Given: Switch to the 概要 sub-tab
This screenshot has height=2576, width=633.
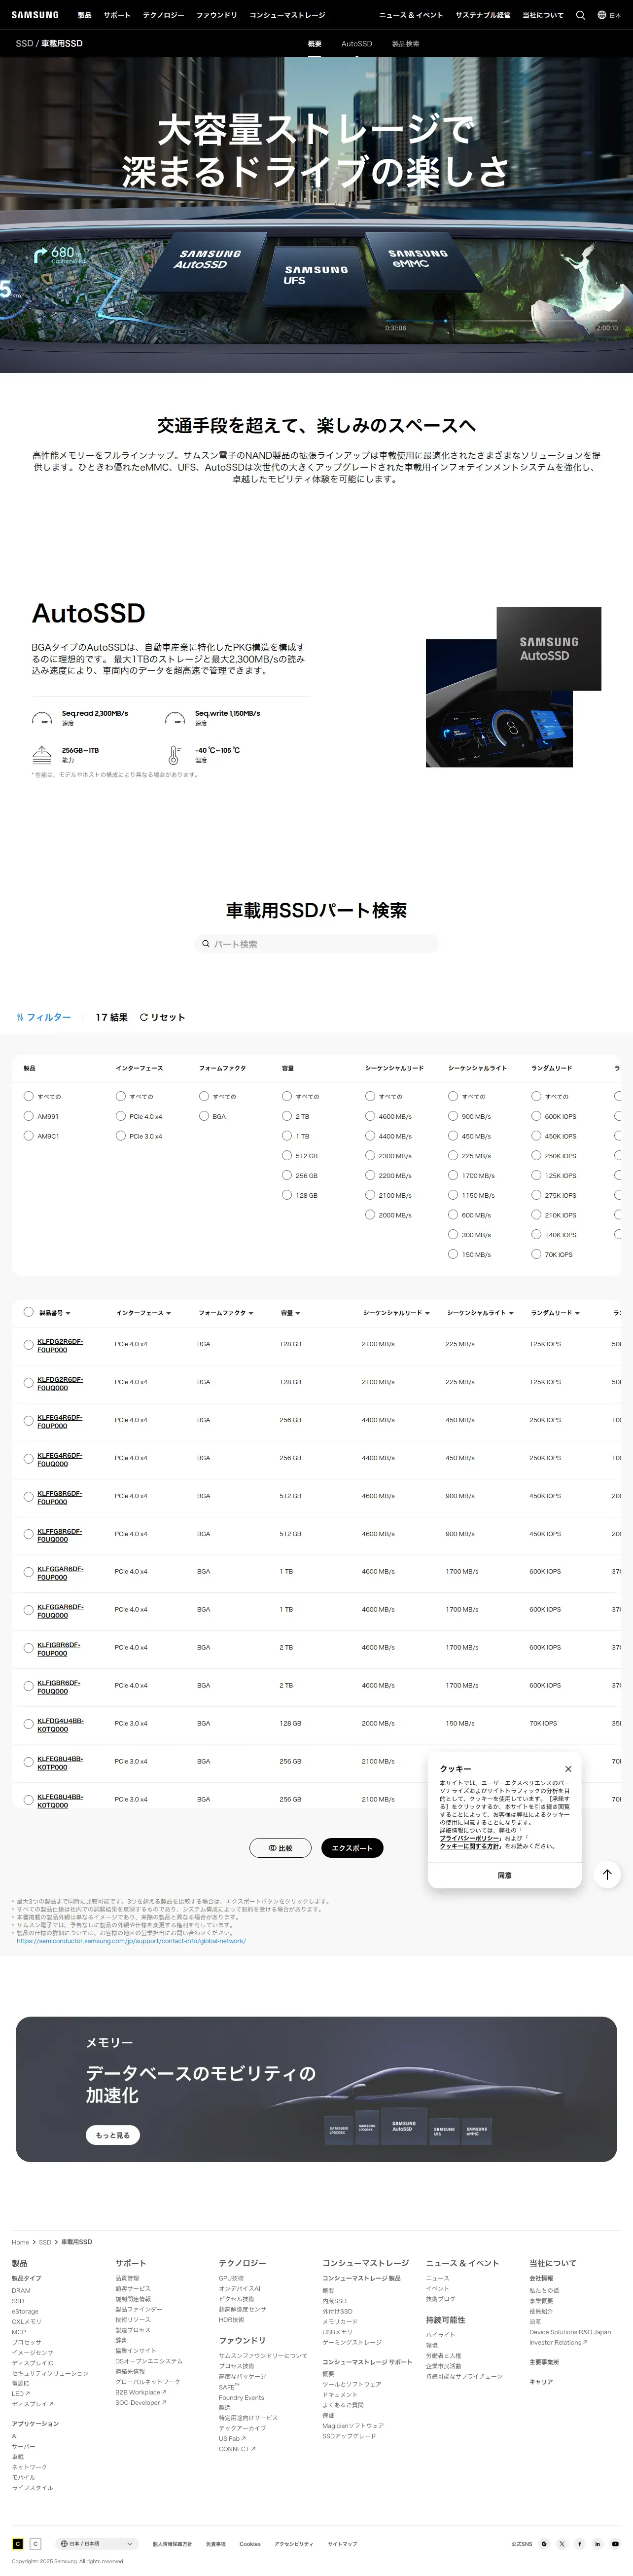Looking at the screenshot, I should point(315,44).
